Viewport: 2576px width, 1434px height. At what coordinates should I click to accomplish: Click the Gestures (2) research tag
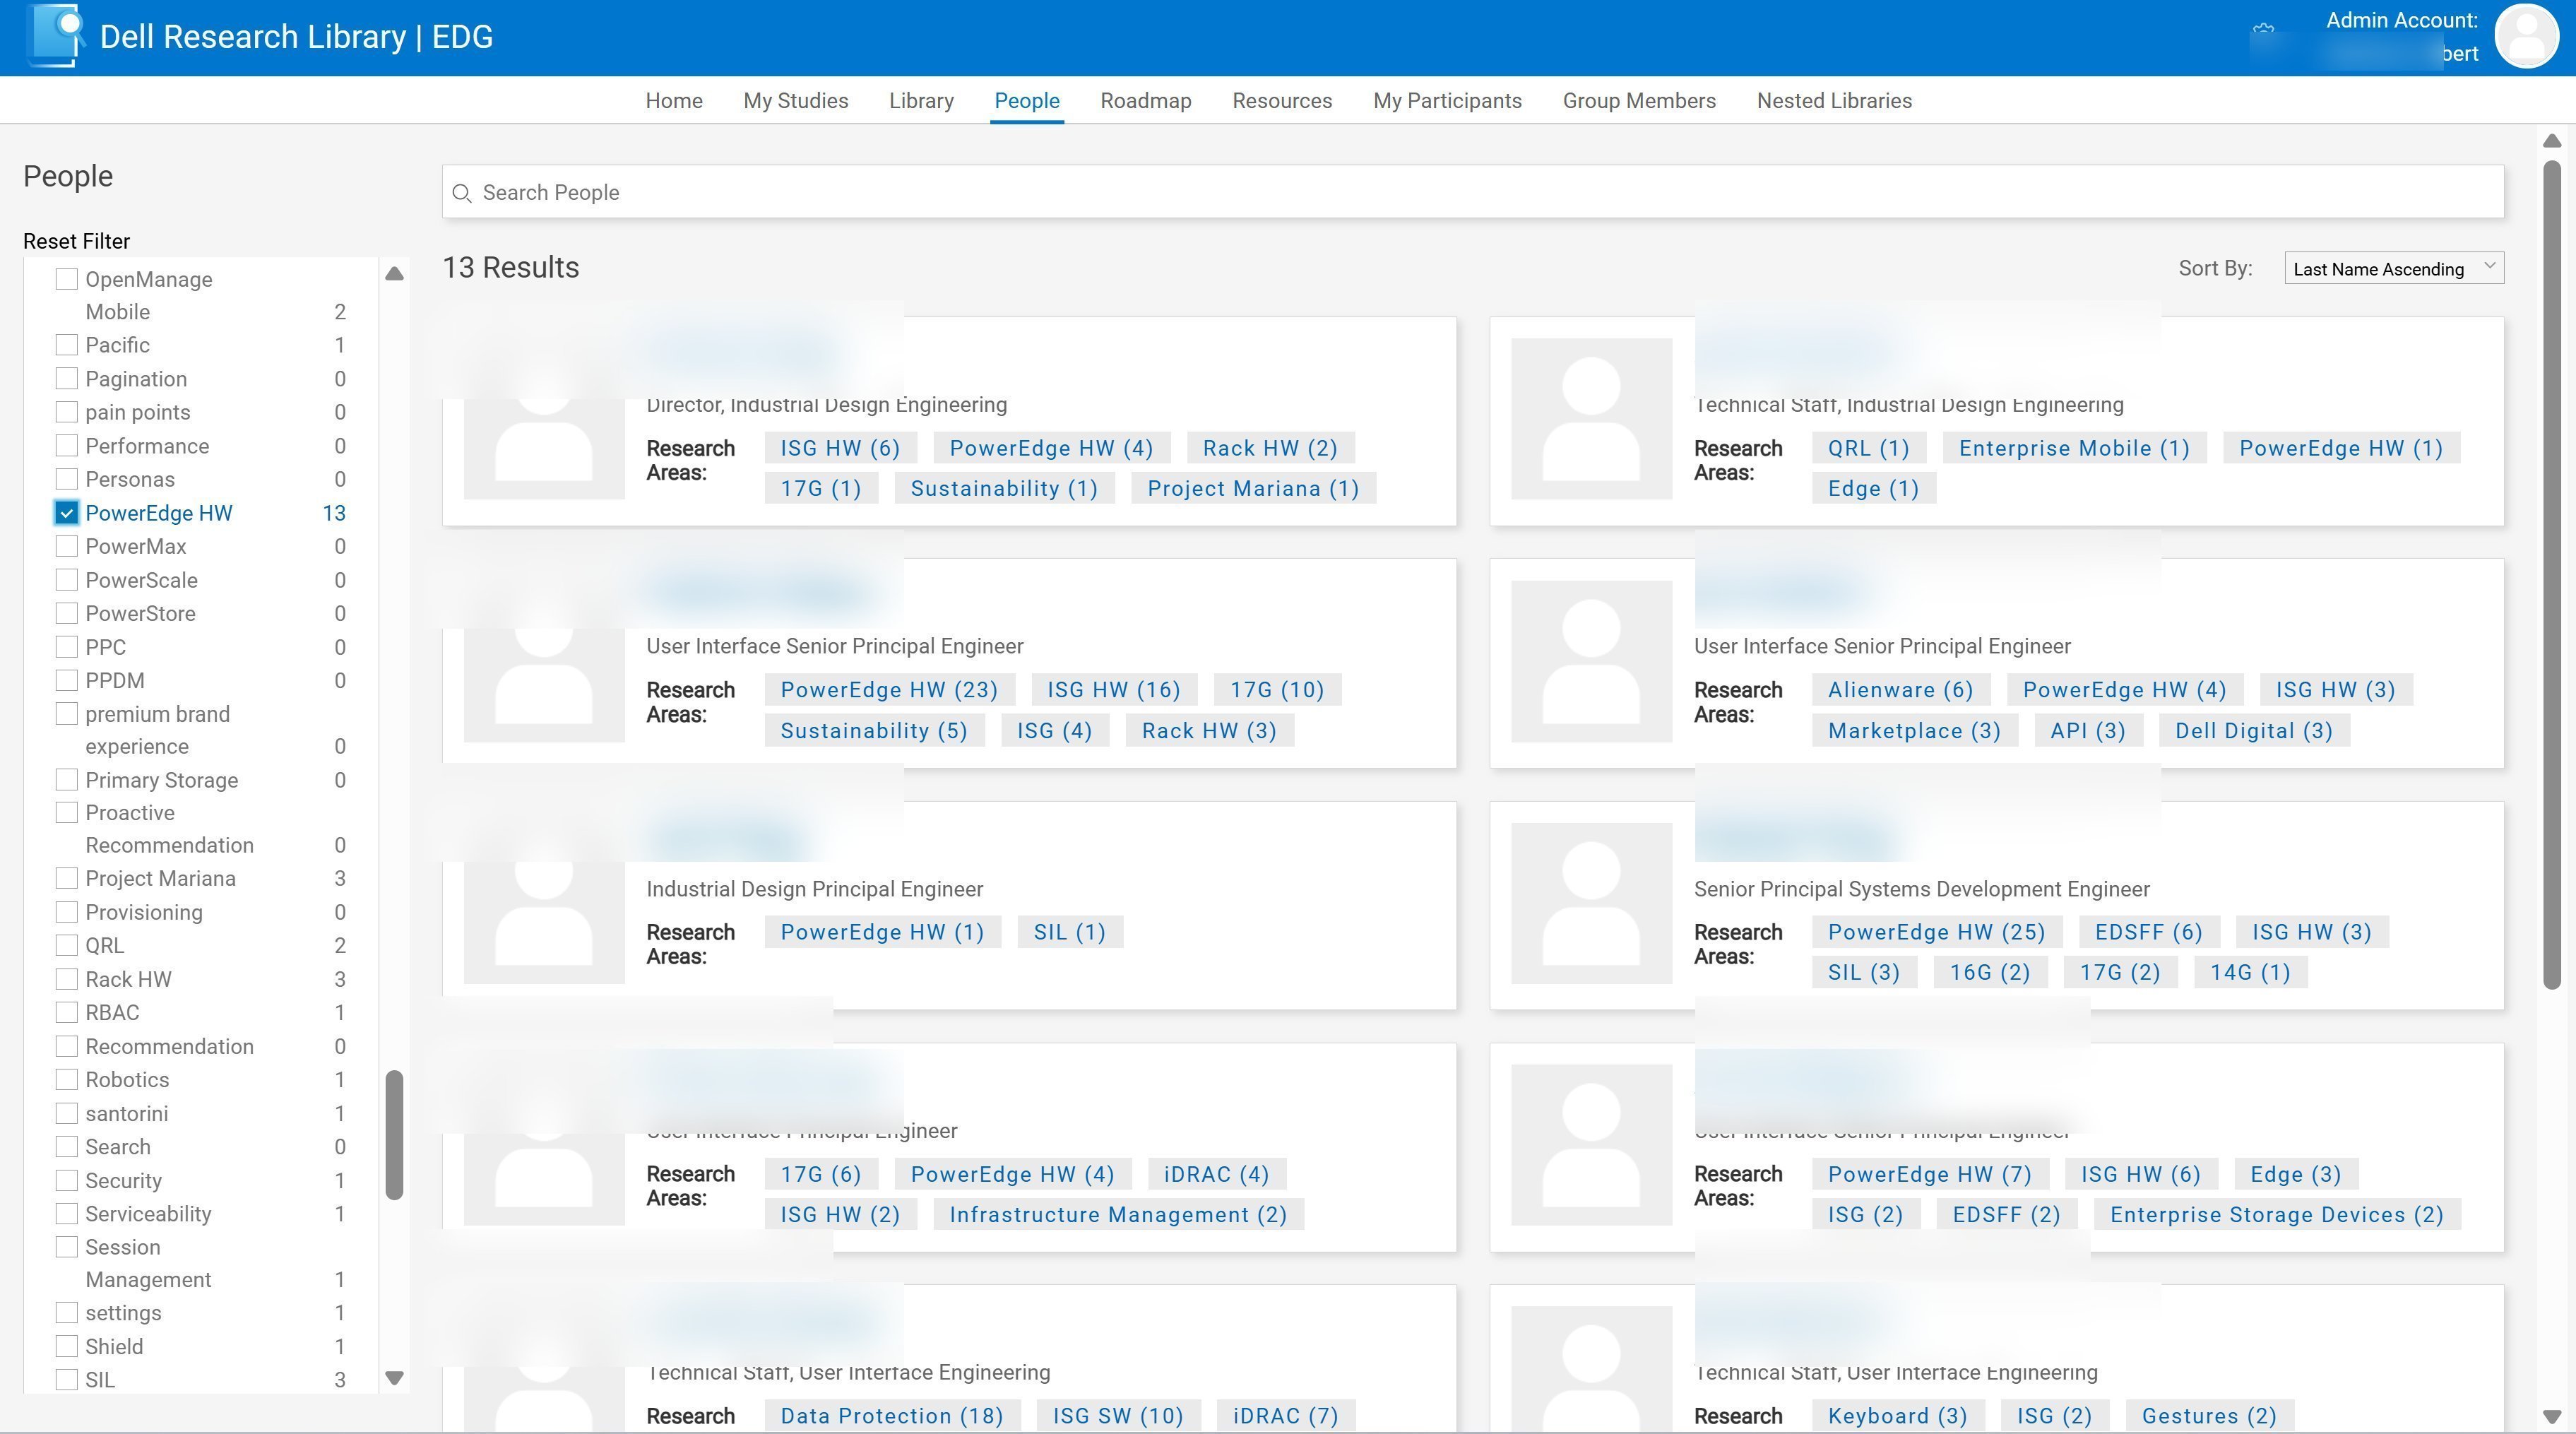click(2209, 1416)
